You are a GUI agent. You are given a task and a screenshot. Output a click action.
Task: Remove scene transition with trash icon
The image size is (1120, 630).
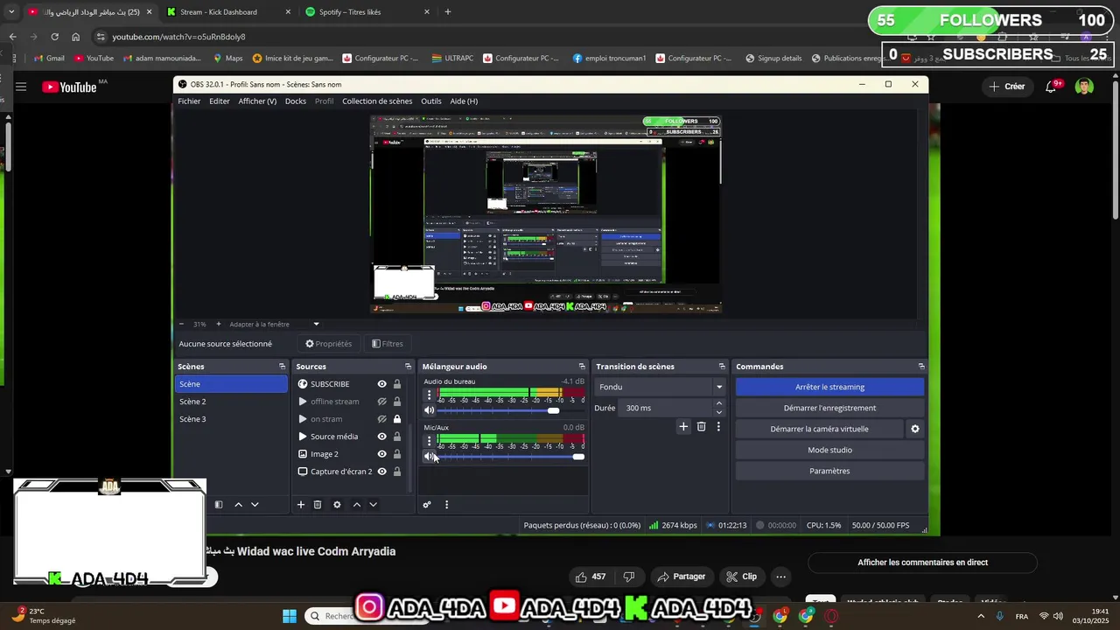pos(701,427)
